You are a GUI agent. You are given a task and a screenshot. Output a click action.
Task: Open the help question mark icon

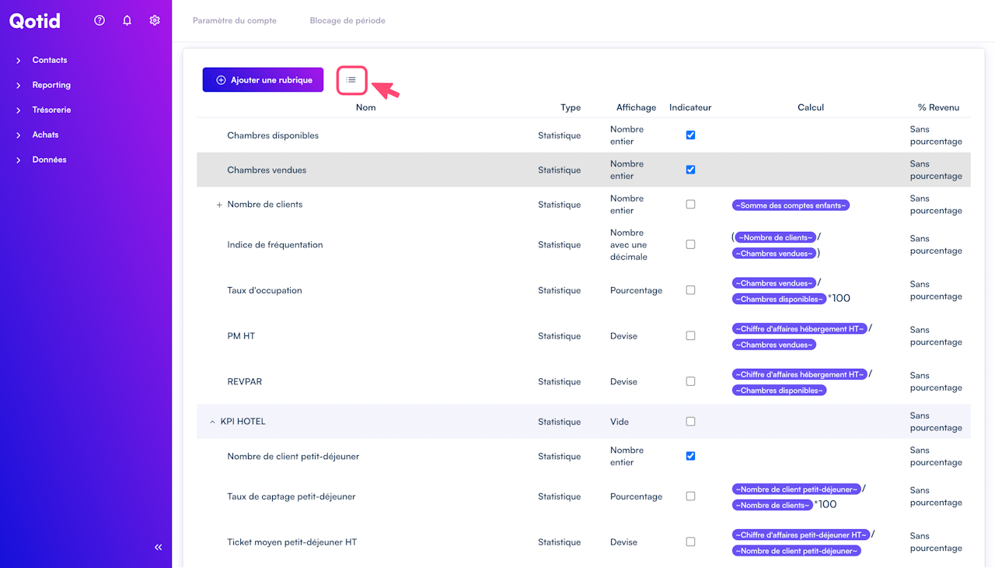[99, 20]
